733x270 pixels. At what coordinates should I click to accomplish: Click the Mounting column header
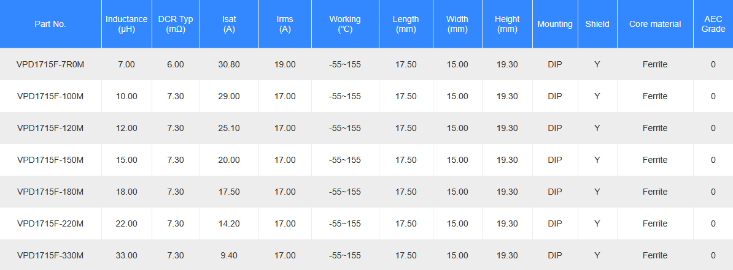coord(555,24)
